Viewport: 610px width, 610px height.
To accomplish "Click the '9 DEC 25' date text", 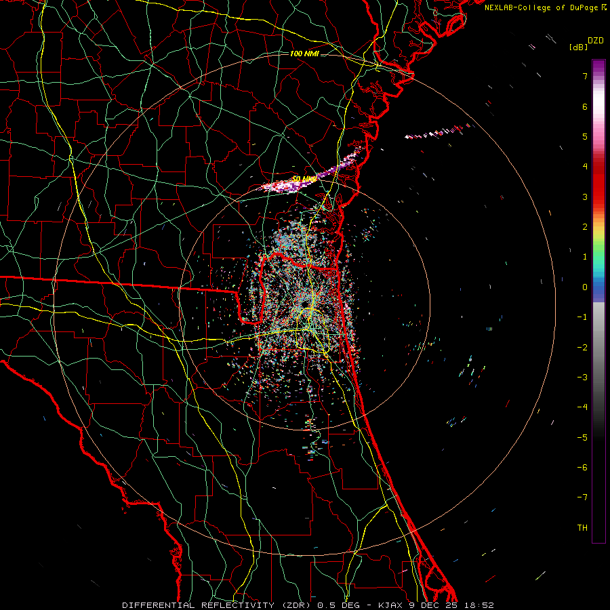I will pyautogui.click(x=434, y=605).
